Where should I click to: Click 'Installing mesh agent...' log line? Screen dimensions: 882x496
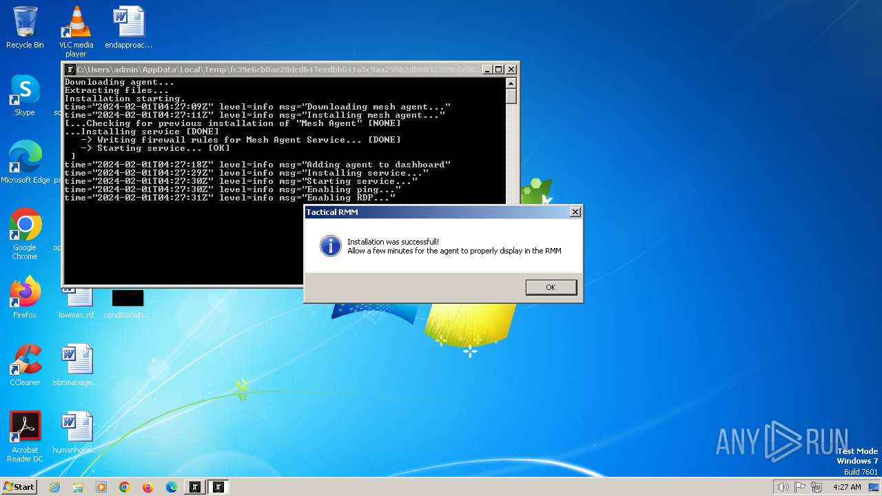tap(255, 115)
